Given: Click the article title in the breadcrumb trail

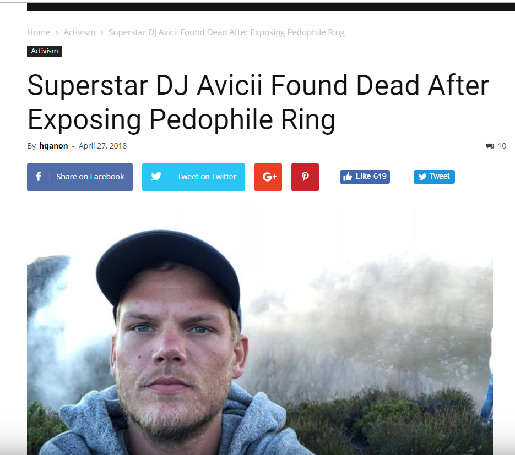Looking at the screenshot, I should tap(226, 32).
